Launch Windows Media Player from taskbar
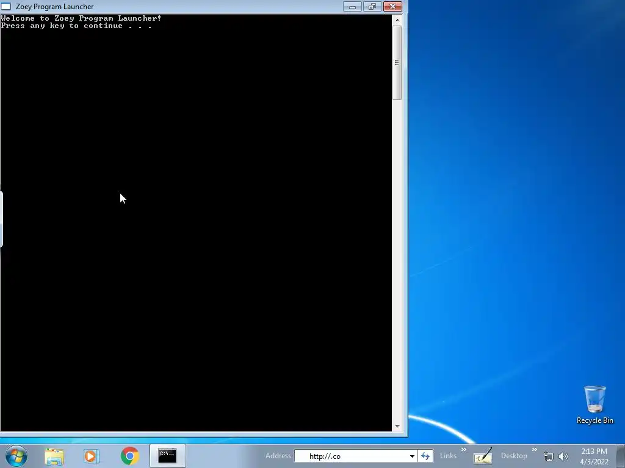This screenshot has height=468, width=625. pos(92,456)
